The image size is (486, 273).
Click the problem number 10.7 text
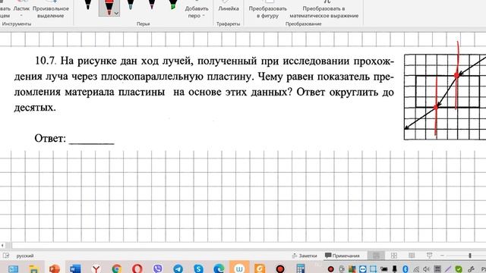pyautogui.click(x=46, y=61)
